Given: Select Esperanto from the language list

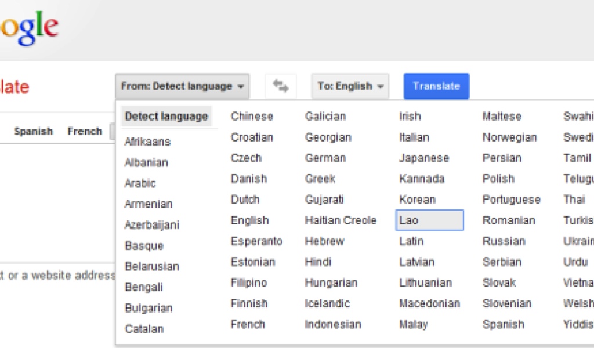Looking at the screenshot, I should [x=256, y=241].
